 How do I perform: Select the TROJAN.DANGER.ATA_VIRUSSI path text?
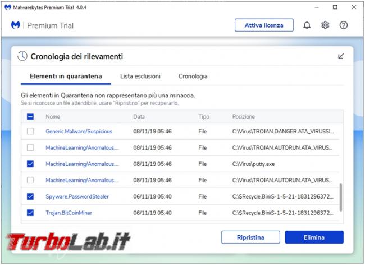(283, 131)
